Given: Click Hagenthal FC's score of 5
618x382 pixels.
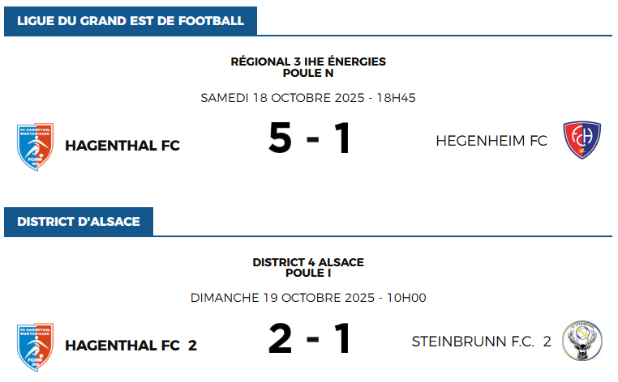Looking at the screenshot, I should pos(280,139).
